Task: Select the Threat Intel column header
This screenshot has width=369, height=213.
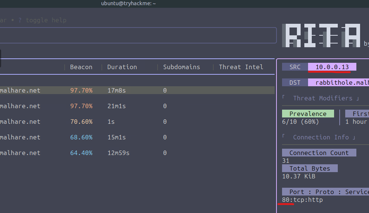Action: 241,67
